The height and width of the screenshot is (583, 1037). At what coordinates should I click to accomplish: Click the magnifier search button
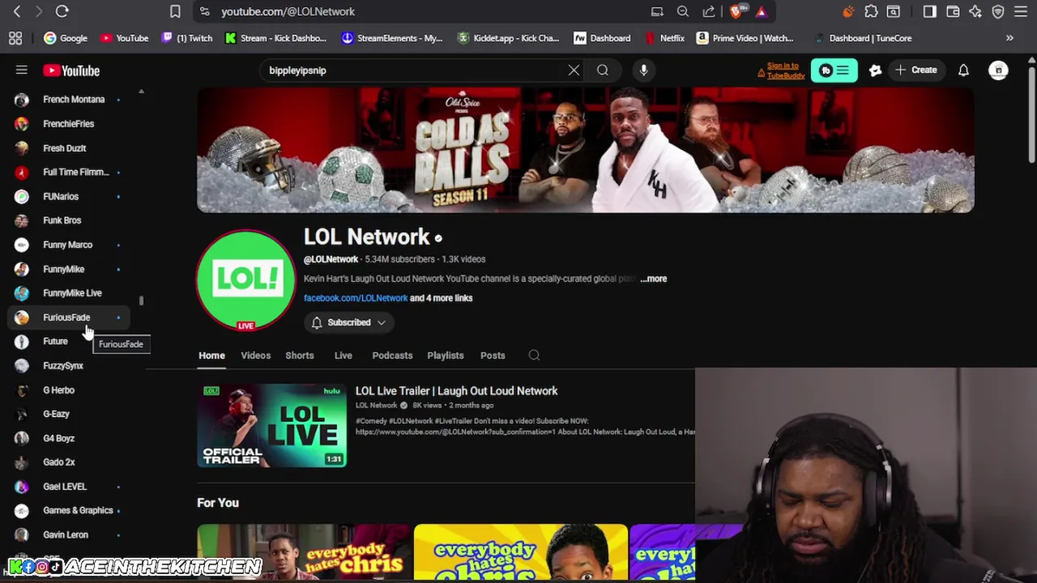[x=603, y=70]
